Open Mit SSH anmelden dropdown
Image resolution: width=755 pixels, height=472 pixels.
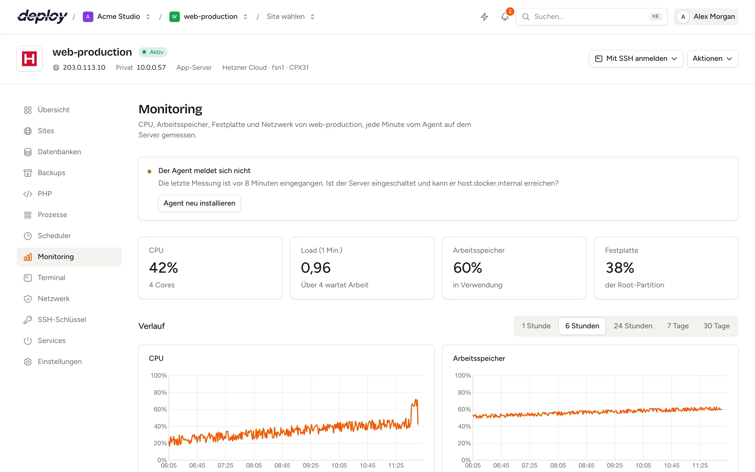[636, 59]
